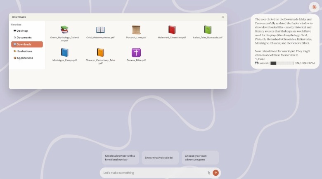Open Greek_Mythology_Collection.pdf stacked books icon

64,30
